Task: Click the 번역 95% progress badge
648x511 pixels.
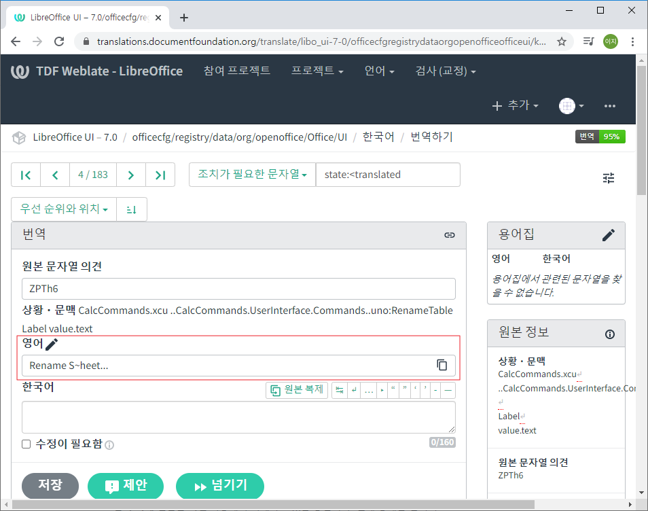Action: (x=600, y=137)
